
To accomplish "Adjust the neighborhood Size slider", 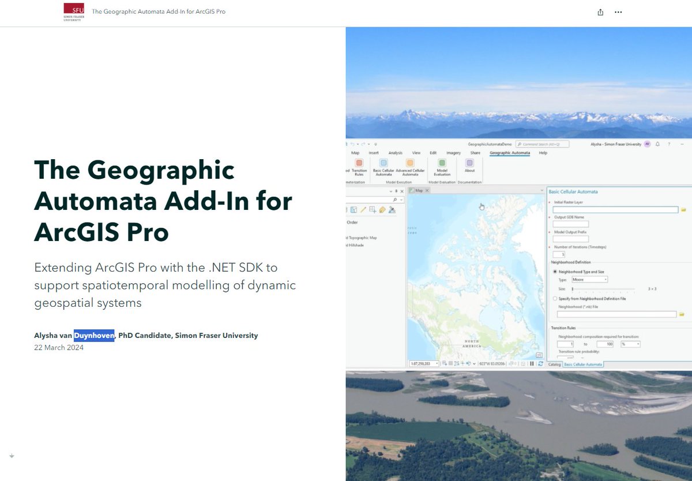I will [572, 288].
